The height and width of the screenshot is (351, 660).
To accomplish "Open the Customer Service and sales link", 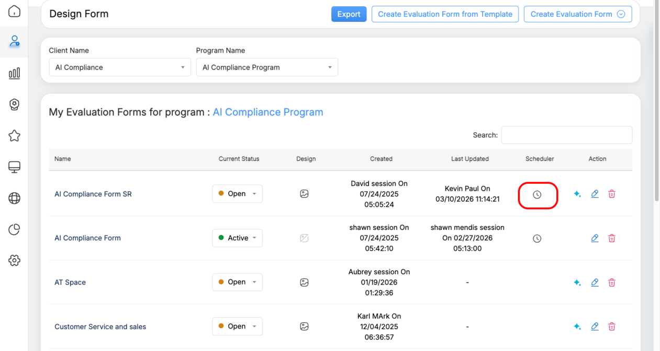I will click(x=100, y=327).
